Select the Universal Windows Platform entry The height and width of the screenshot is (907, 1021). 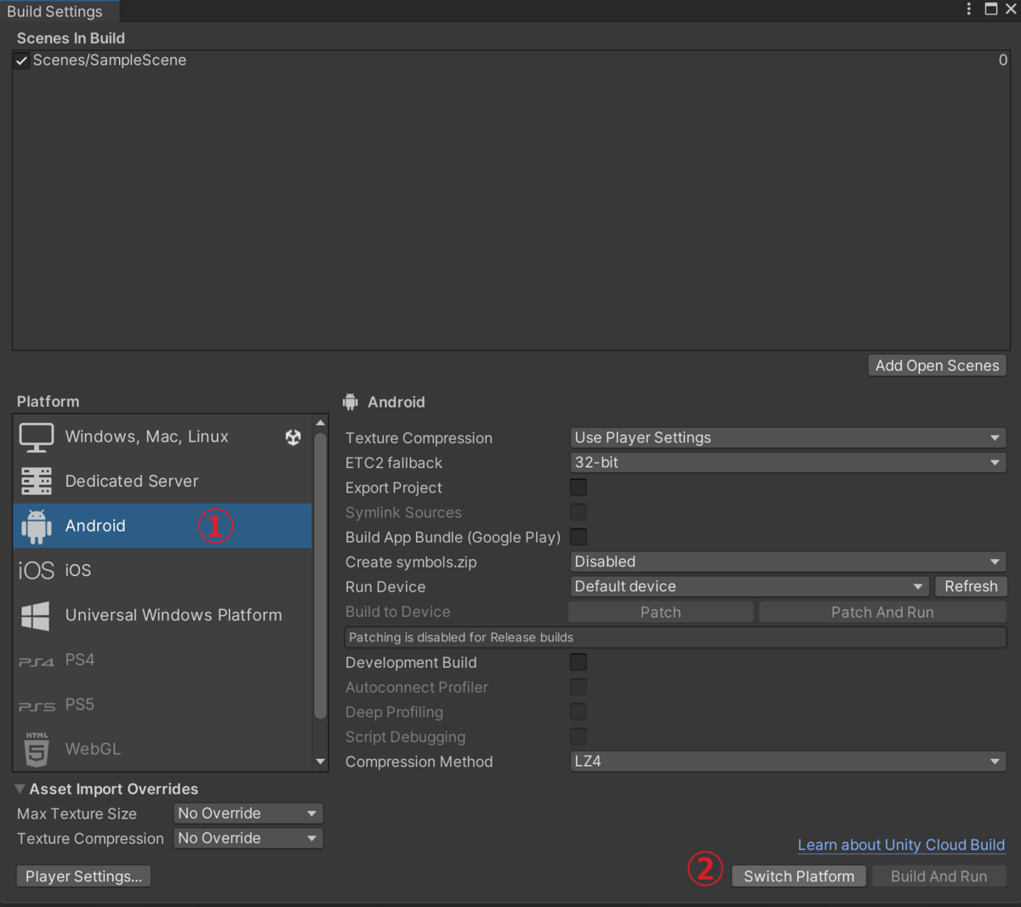click(163, 615)
